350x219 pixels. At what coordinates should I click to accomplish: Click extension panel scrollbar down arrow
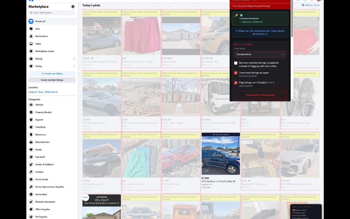tap(292, 100)
